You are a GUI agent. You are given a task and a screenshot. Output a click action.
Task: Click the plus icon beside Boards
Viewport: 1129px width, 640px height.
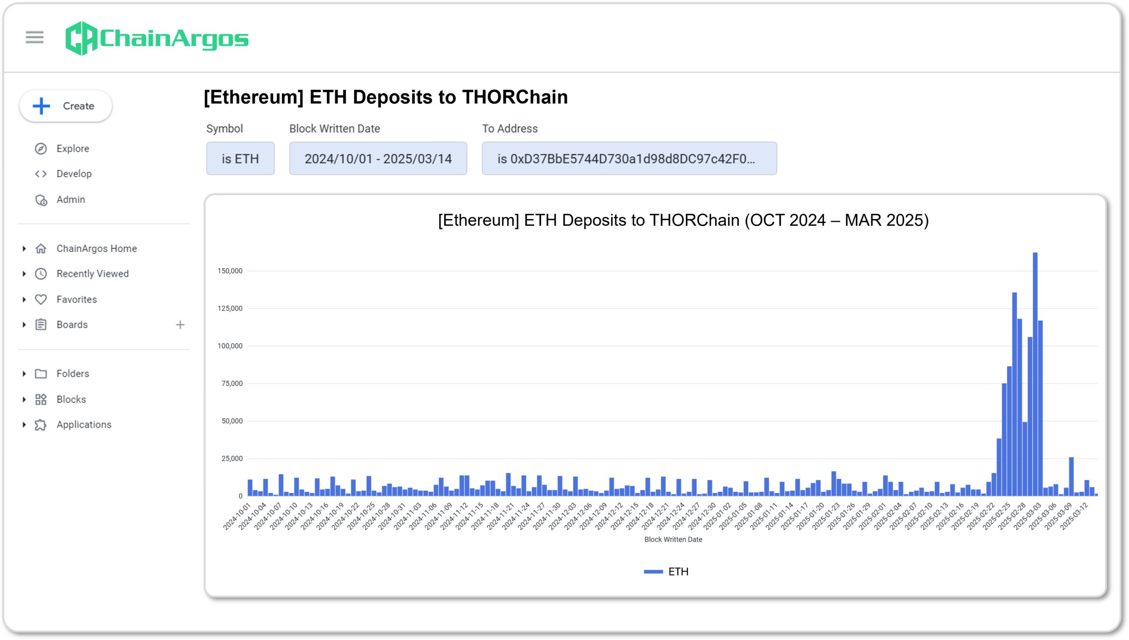click(x=180, y=325)
